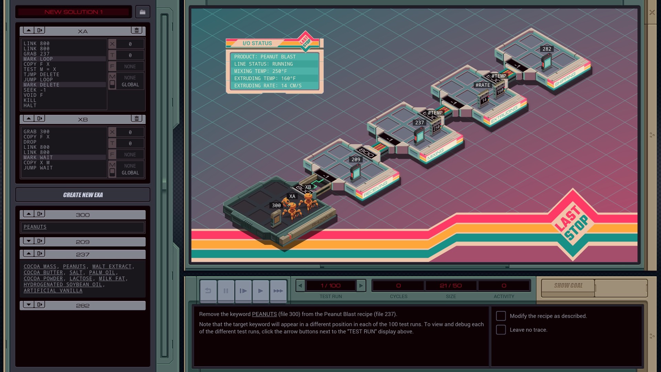This screenshot has width=661, height=372.
Task: Expand file 209 contents
Action: pos(29,241)
